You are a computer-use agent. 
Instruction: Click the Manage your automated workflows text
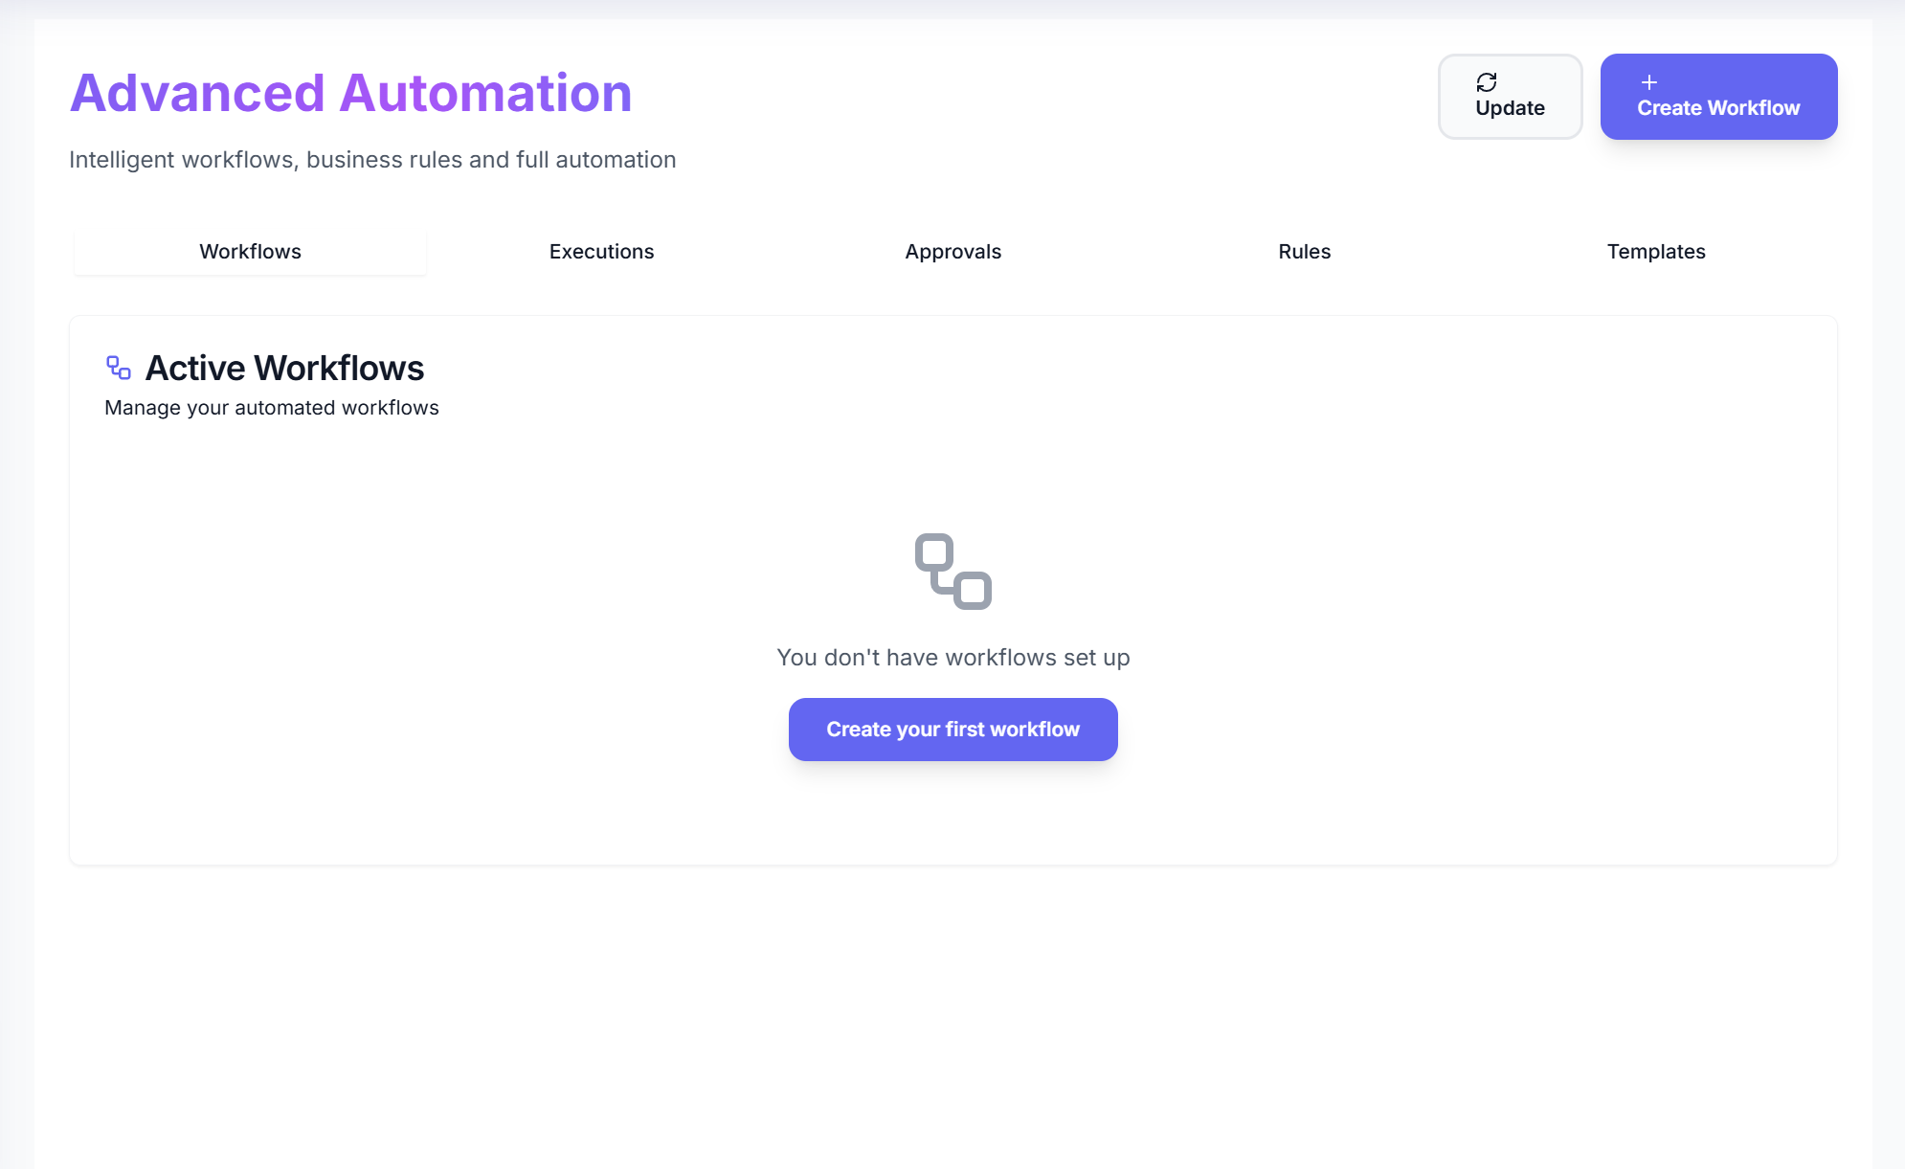[271, 407]
